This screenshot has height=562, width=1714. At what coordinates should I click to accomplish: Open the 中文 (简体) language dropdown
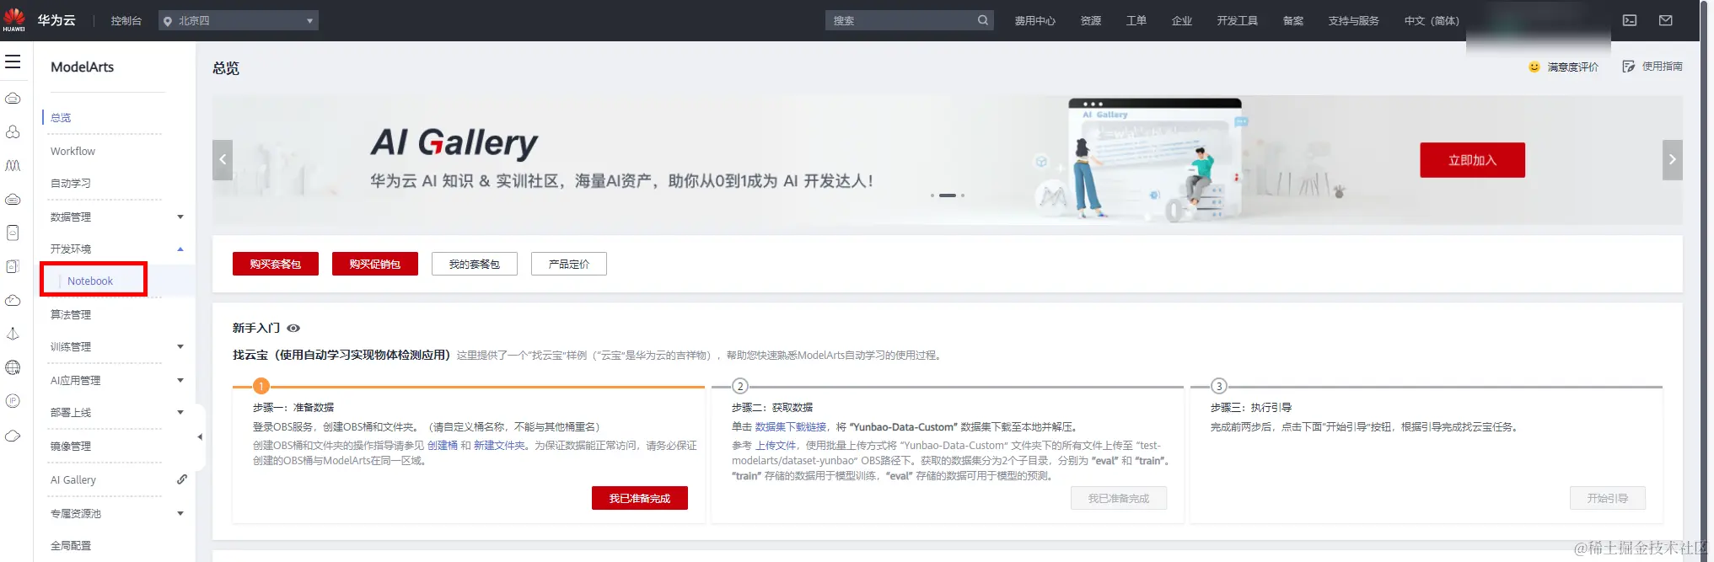(x=1432, y=20)
